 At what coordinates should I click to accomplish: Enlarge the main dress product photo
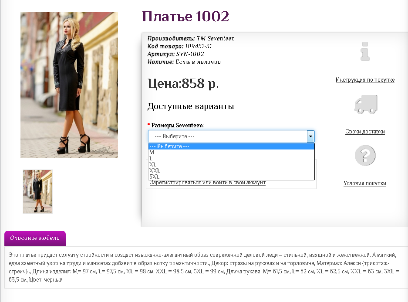coord(69,84)
